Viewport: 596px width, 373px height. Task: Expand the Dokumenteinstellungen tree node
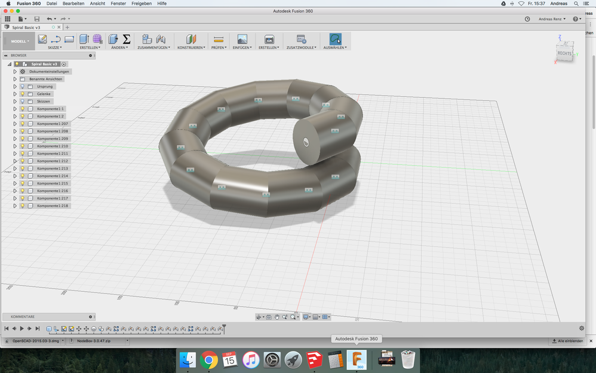click(15, 72)
